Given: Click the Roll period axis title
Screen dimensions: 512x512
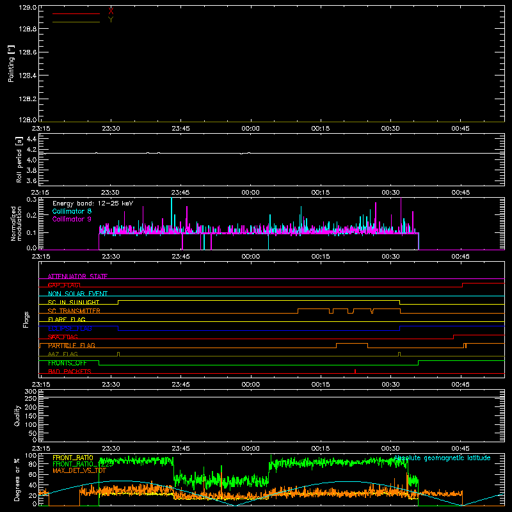Looking at the screenshot, I should tap(19, 159).
